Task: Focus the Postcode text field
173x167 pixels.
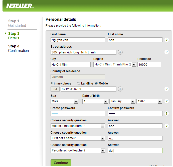Action: pos(149,65)
